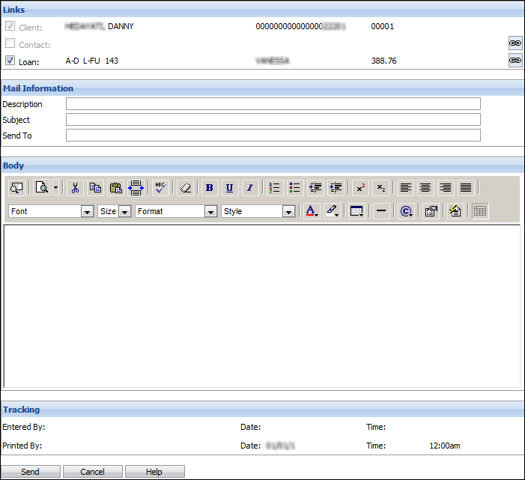
Task: Click in the Description field
Action: [273, 104]
